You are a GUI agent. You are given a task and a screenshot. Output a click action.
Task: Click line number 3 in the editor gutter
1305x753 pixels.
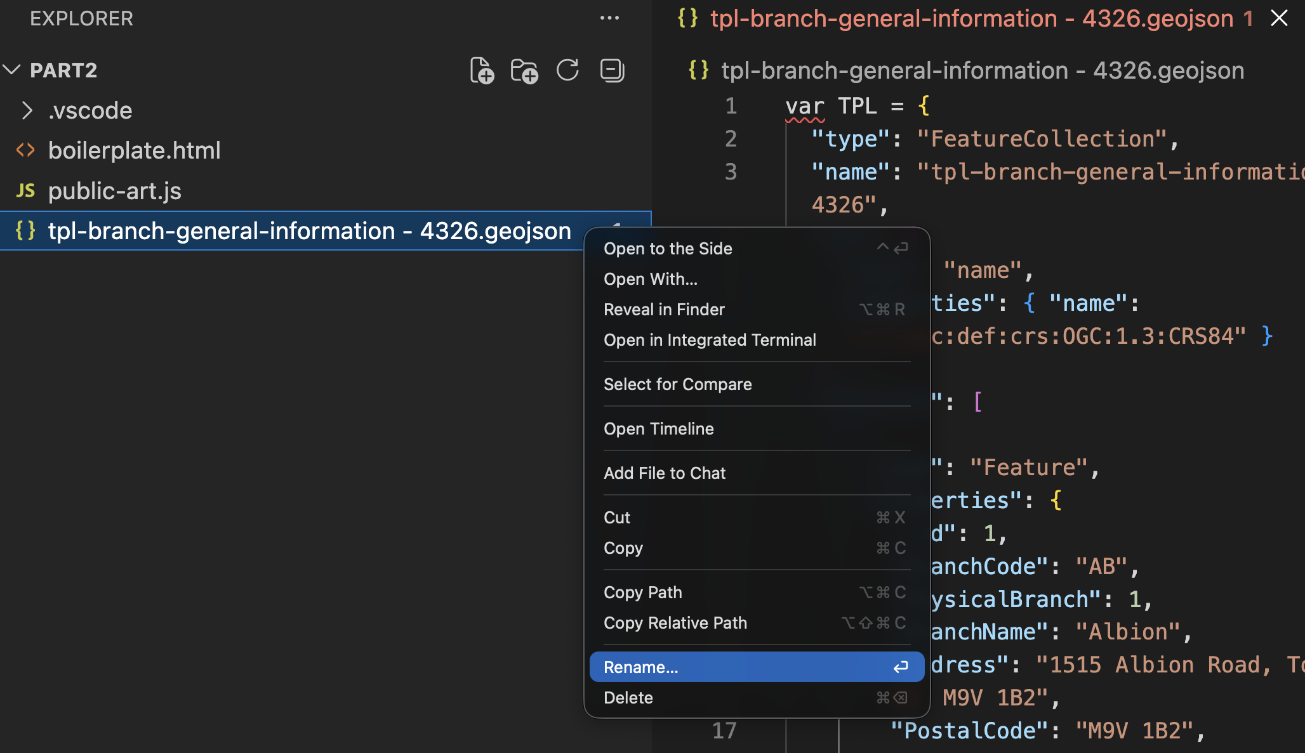pyautogui.click(x=731, y=172)
